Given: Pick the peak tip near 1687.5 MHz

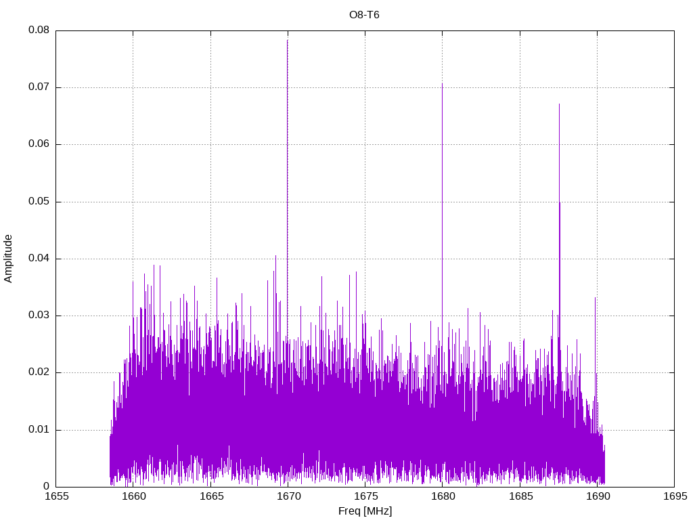Looking at the screenshot, I should (x=559, y=104).
